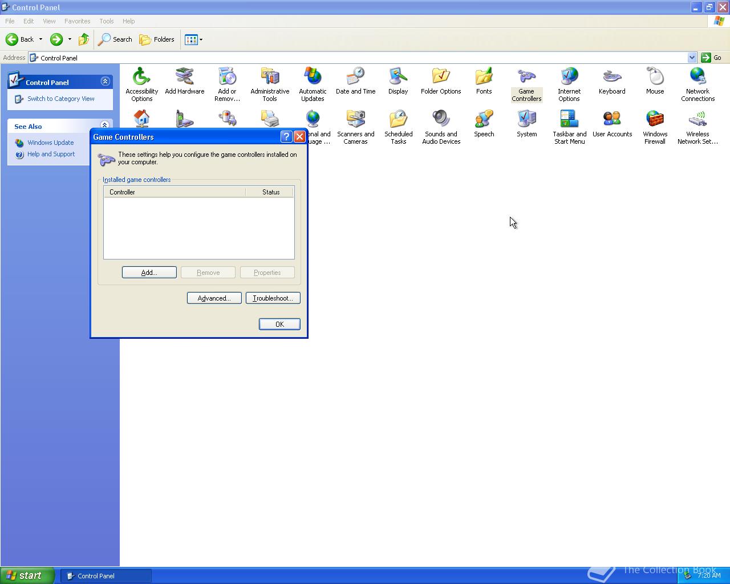
Task: Open the Mouse icon
Action: (655, 81)
